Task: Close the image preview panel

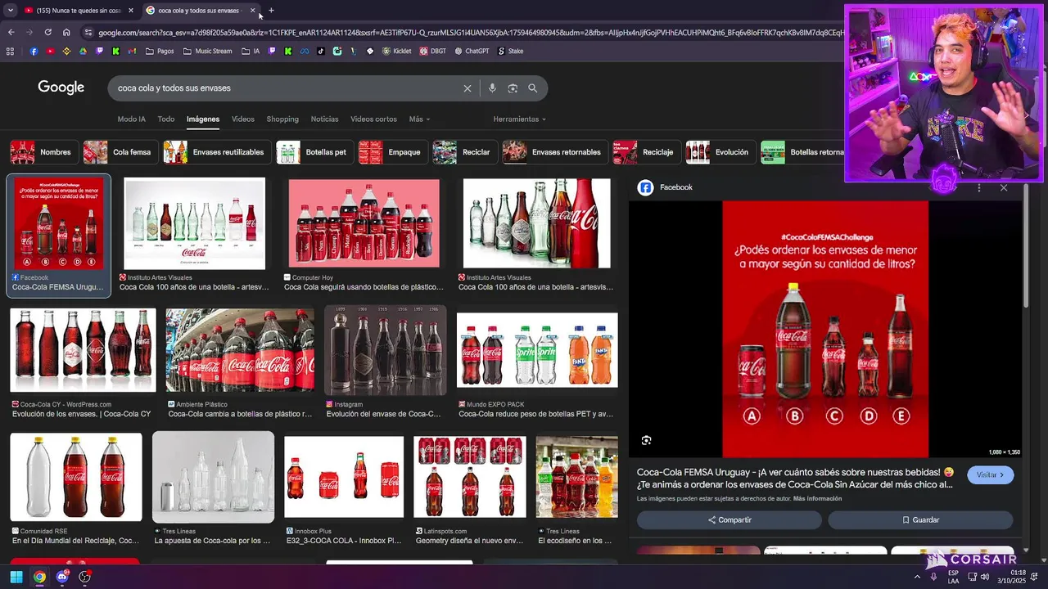Action: pyautogui.click(x=1004, y=187)
